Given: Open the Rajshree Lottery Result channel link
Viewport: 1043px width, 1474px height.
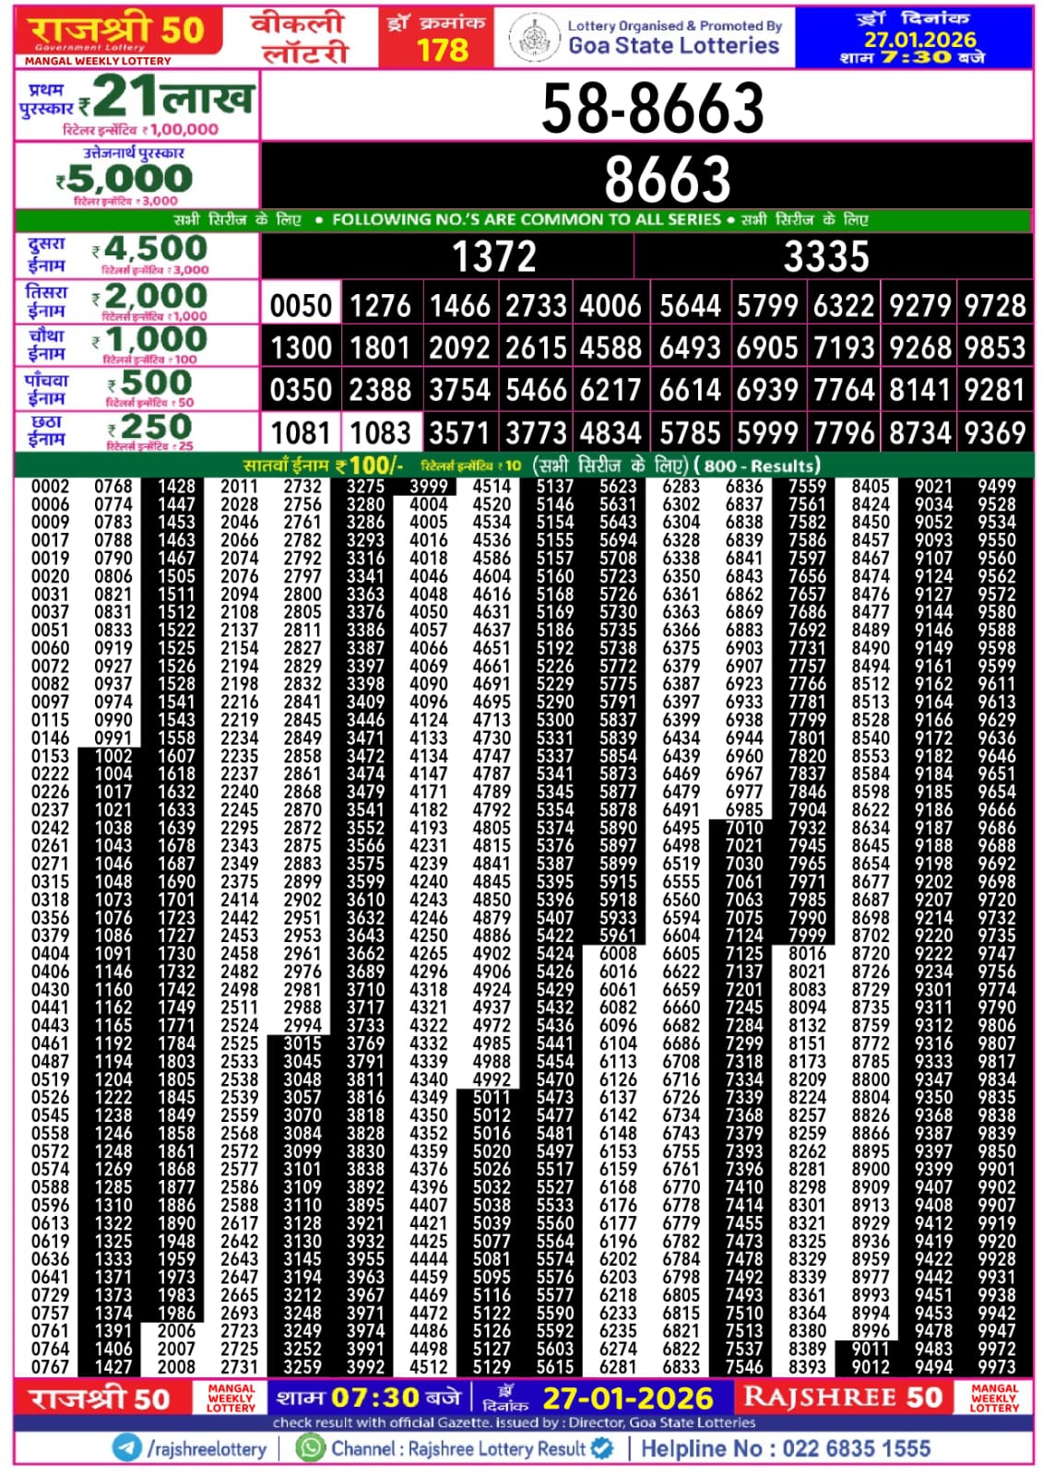Looking at the screenshot, I should [458, 1448].
